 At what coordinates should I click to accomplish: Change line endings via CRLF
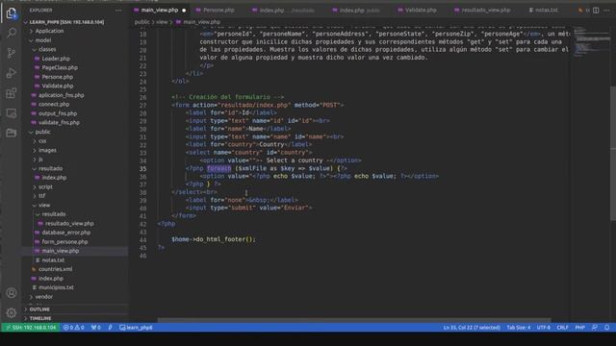[562, 327]
